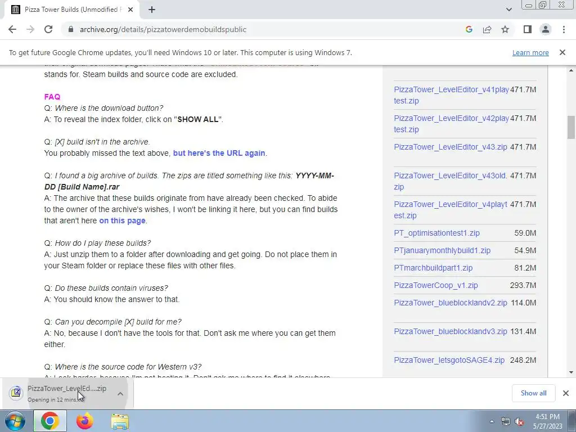Click the network tray icon
Image resolution: width=576 pixels, height=432 pixels.
(506, 421)
